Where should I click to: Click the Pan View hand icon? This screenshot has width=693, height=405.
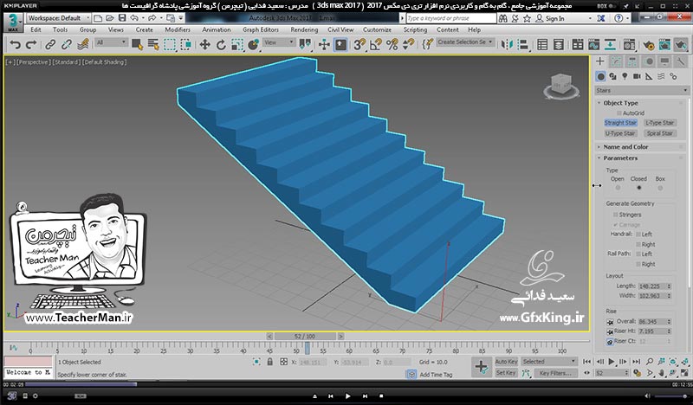pos(661,373)
